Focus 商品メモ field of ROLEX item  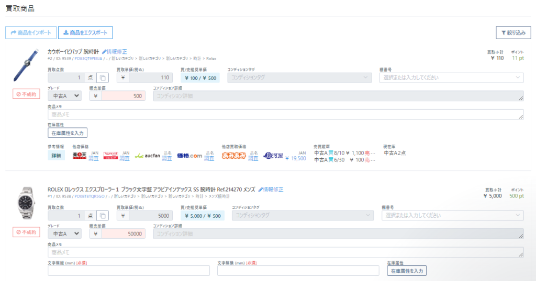[286, 252]
